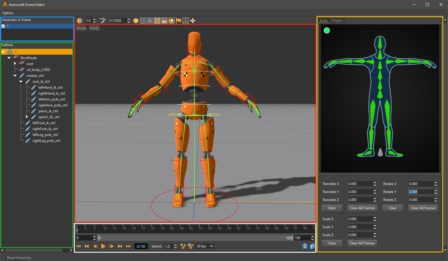Switch to the Body tab
The image size is (448, 261).
324,20
